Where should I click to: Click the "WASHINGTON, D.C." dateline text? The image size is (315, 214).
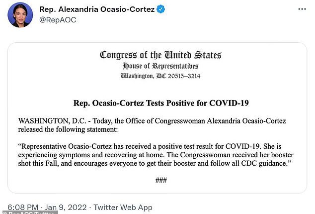(52, 121)
